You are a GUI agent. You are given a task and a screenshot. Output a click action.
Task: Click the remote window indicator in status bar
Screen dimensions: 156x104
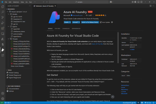tap(2, 103)
